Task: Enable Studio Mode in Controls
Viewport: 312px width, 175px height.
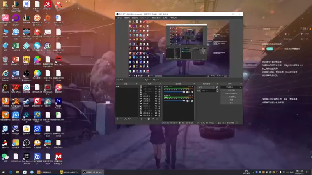Action: pos(231,96)
